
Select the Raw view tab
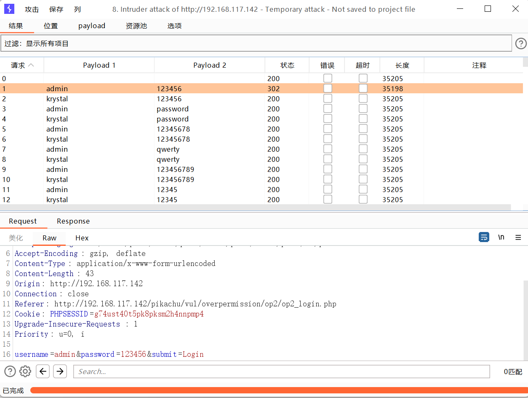pyautogui.click(x=49, y=238)
